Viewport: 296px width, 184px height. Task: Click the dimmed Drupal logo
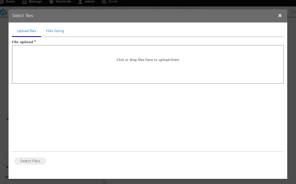4,12
